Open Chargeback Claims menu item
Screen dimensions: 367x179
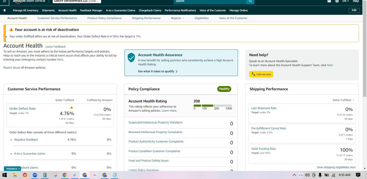[150, 10]
